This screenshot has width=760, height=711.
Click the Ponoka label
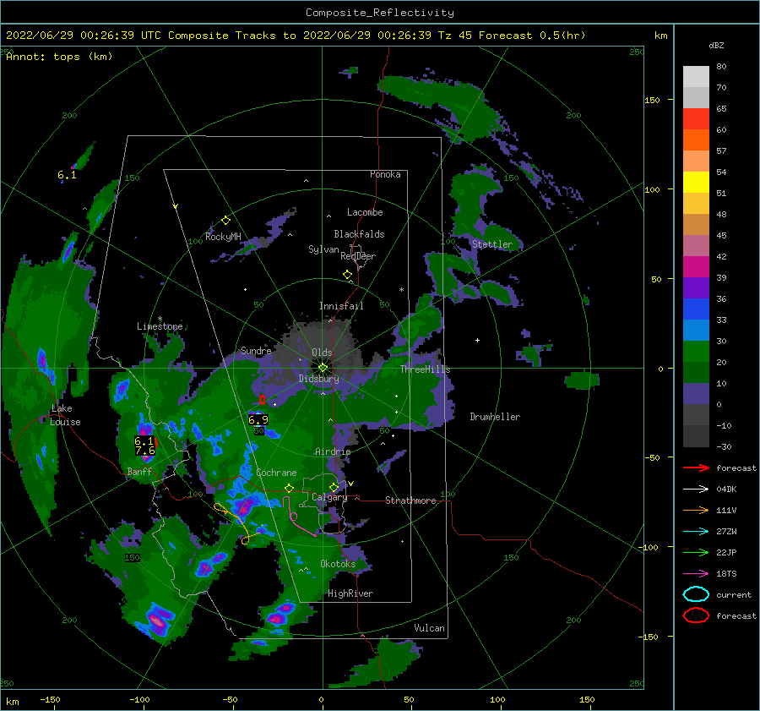click(x=385, y=174)
